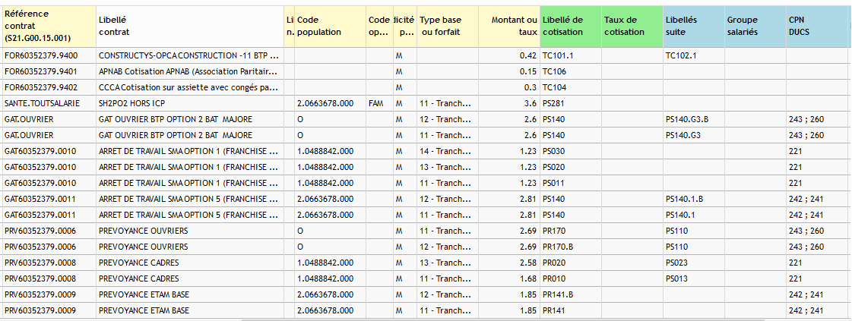852x321 pixels.
Task: Click the SANTE.TOUTSALARIE reference cell
Action: coord(49,103)
